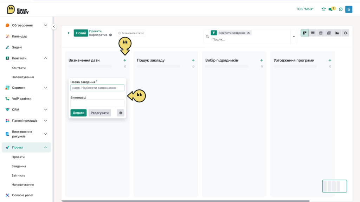Click the Вибір підрядників progress bar
This screenshot has height=202, width=360.
tap(227, 66)
